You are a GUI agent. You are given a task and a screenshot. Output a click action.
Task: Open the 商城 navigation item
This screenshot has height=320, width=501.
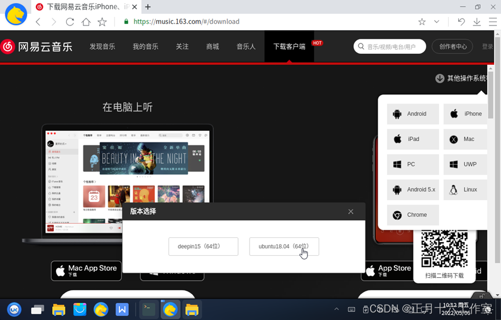[213, 47]
